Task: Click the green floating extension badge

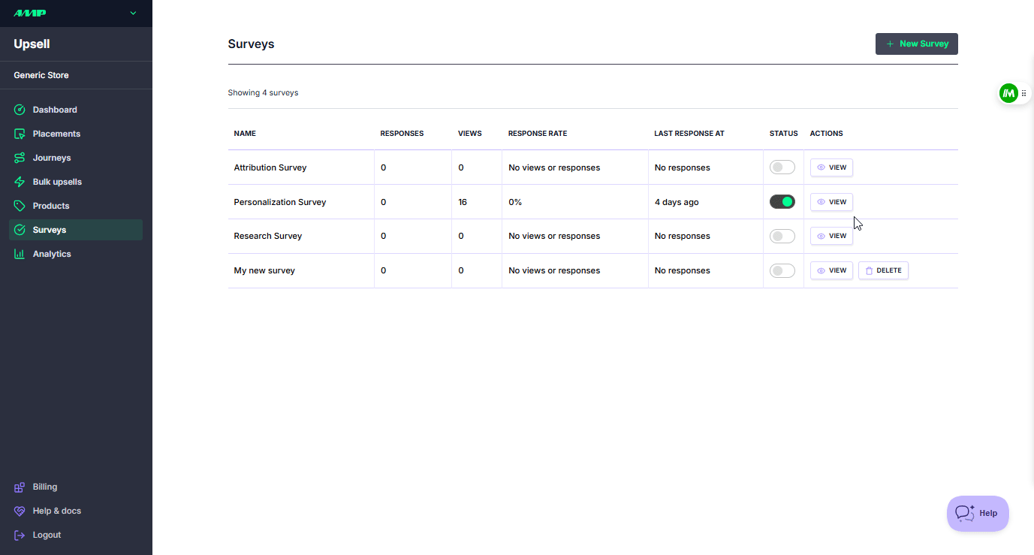Action: click(1008, 93)
